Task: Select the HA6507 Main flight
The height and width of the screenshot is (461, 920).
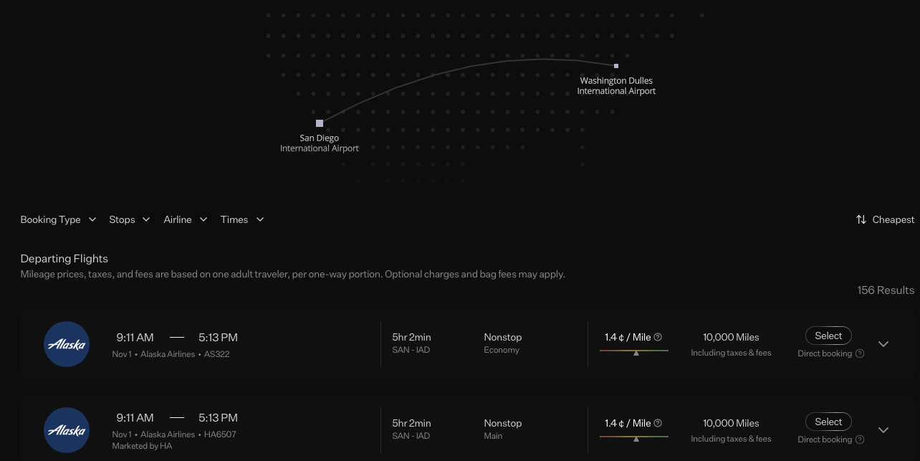Action: pos(828,422)
